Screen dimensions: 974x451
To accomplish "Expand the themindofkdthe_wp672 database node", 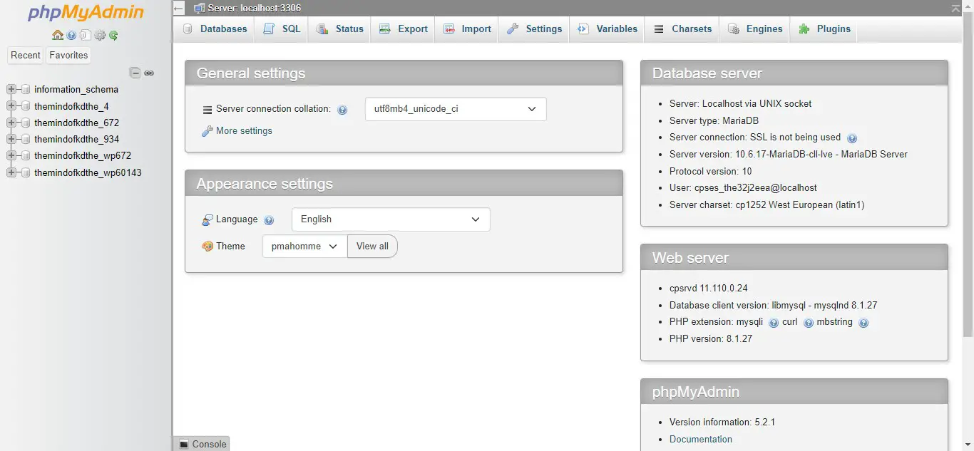I will 11,155.
